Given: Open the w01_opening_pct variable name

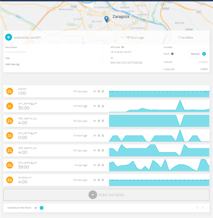Looking at the screenshot, I should (28, 103).
